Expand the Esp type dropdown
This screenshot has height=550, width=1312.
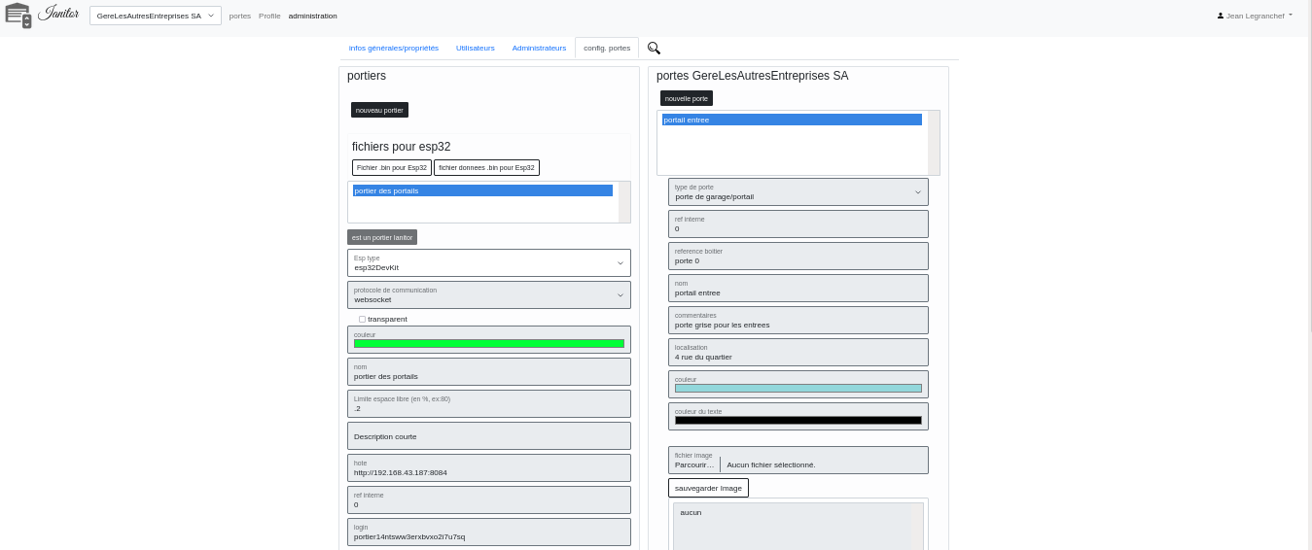(488, 262)
